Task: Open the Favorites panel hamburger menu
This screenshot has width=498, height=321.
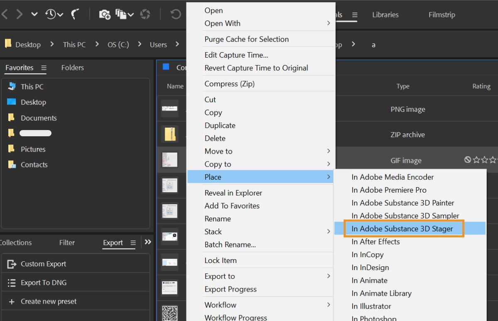Action: pyautogui.click(x=44, y=68)
